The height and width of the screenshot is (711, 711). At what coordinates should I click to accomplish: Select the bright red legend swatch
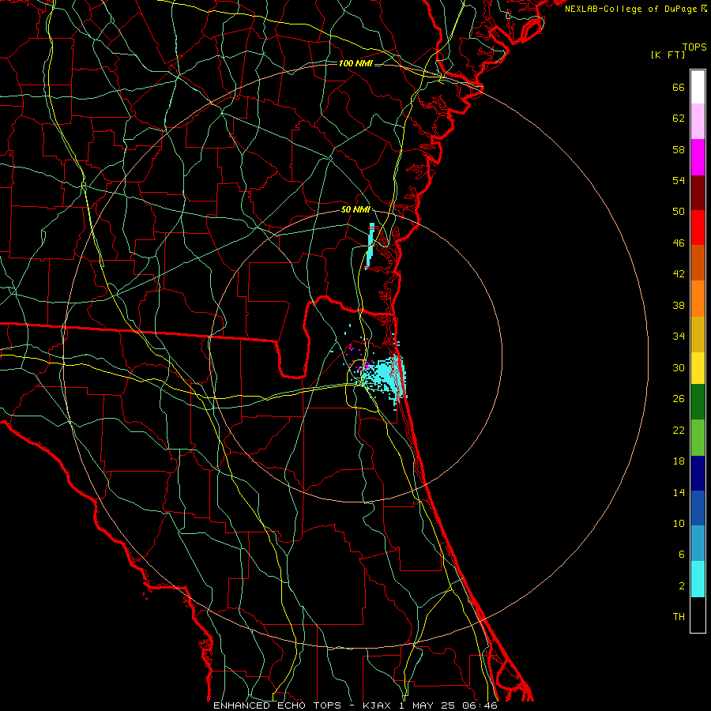[698, 228]
